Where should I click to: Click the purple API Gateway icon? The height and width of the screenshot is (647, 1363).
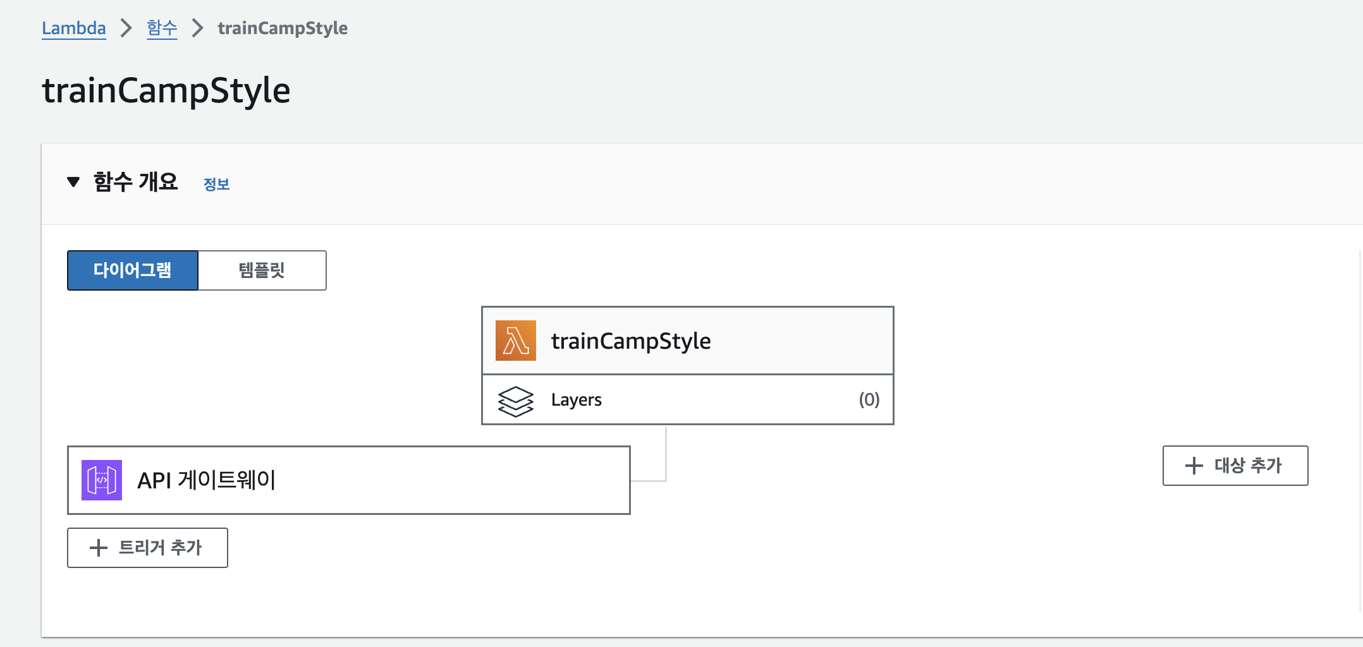click(102, 480)
